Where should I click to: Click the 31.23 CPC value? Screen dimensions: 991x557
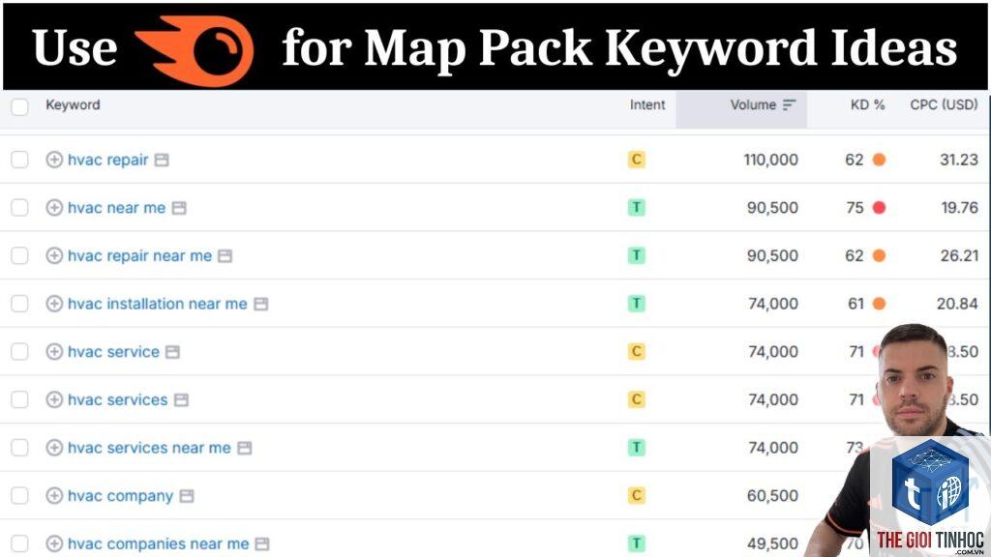point(959,160)
